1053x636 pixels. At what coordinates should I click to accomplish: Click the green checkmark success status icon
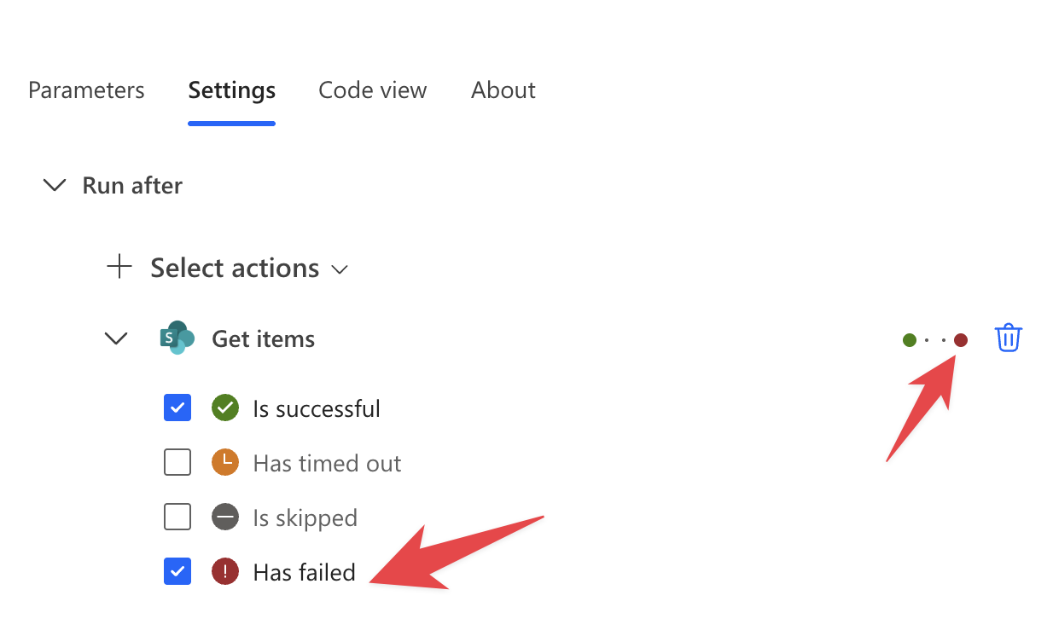(225, 408)
